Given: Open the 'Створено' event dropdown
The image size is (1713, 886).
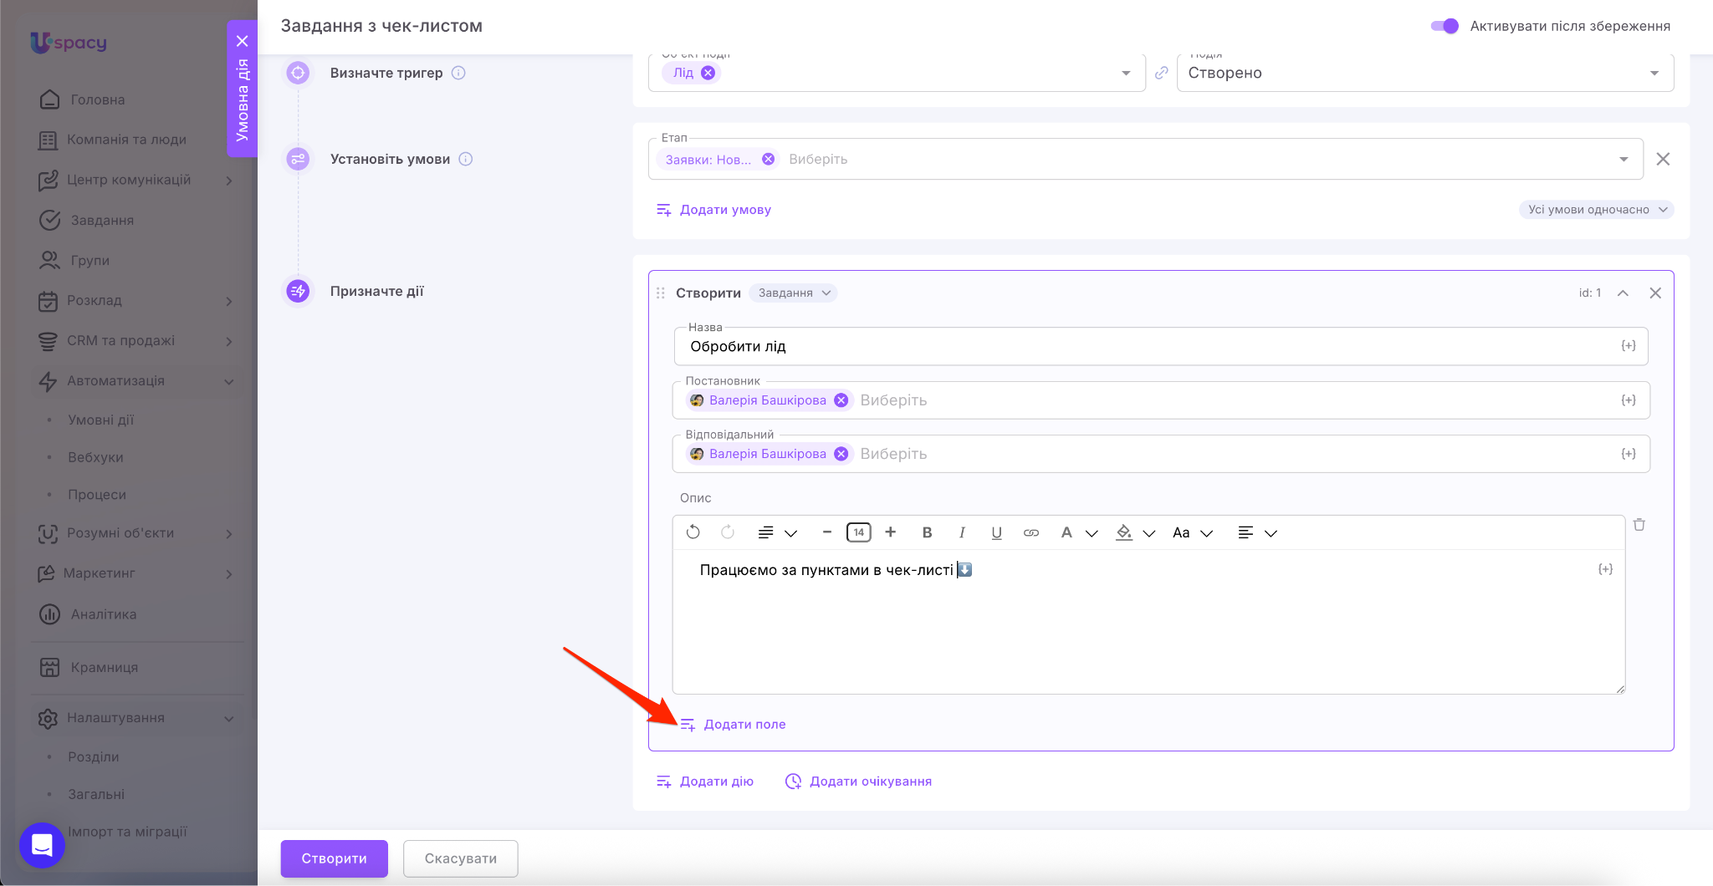Looking at the screenshot, I should (1424, 73).
